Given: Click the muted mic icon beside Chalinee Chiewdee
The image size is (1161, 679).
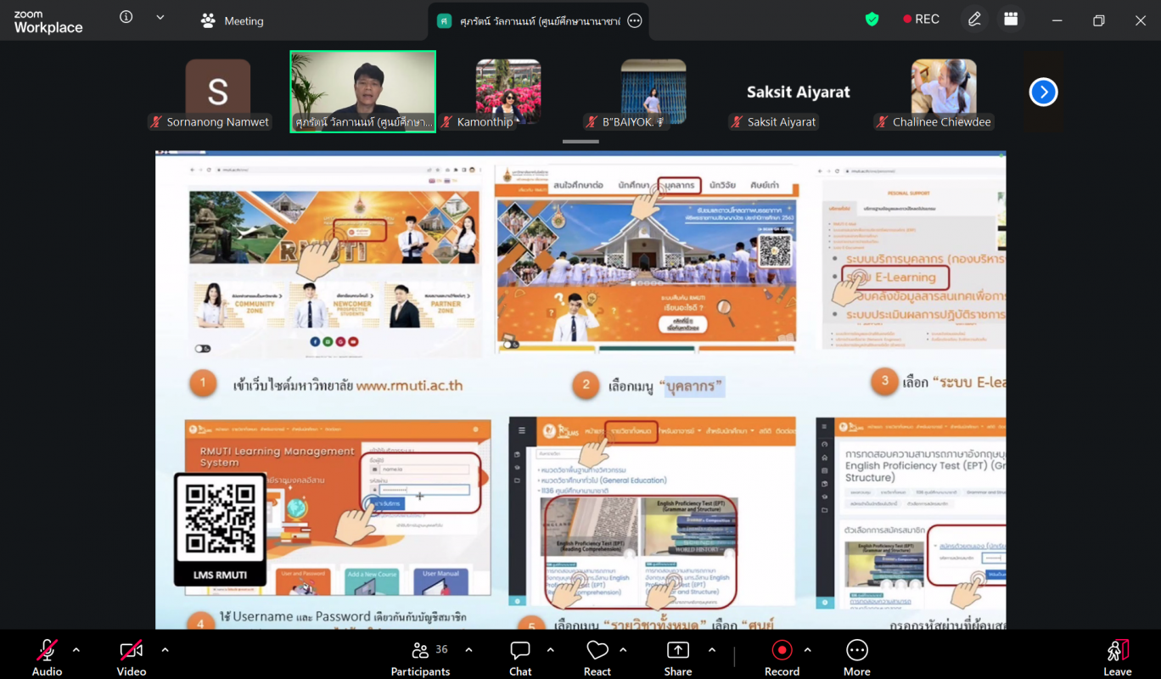Looking at the screenshot, I should click(882, 122).
